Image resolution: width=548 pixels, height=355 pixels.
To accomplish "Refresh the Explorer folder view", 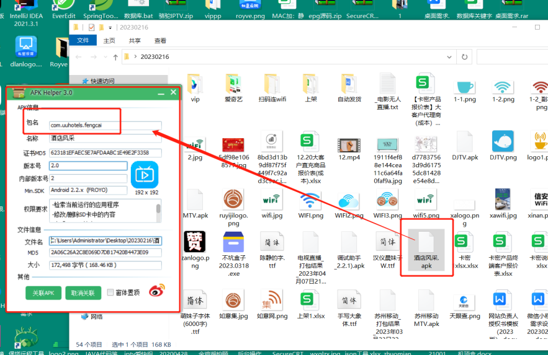I will coord(464,57).
